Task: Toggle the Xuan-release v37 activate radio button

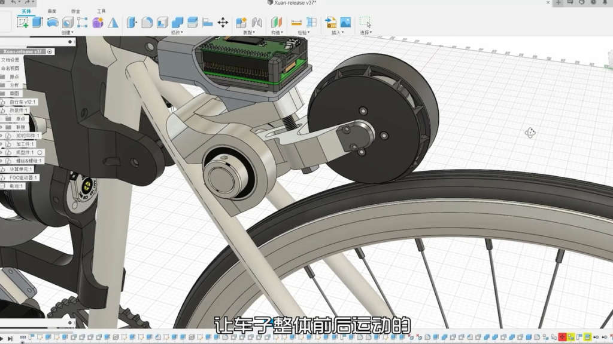Action: (x=50, y=51)
